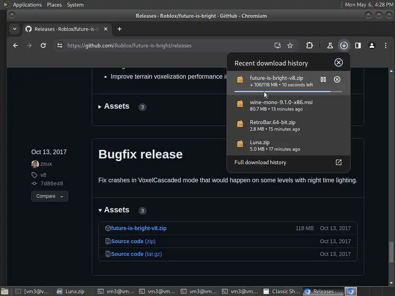Open the Chromium three-dot menu
This screenshot has height=296, width=395.
click(386, 45)
